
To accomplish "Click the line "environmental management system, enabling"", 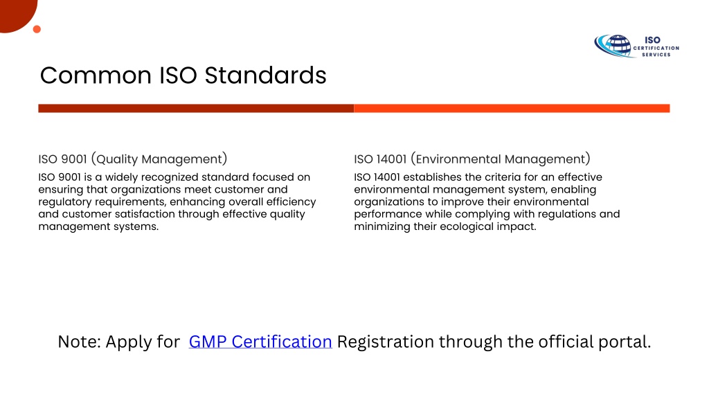I will [x=475, y=190].
